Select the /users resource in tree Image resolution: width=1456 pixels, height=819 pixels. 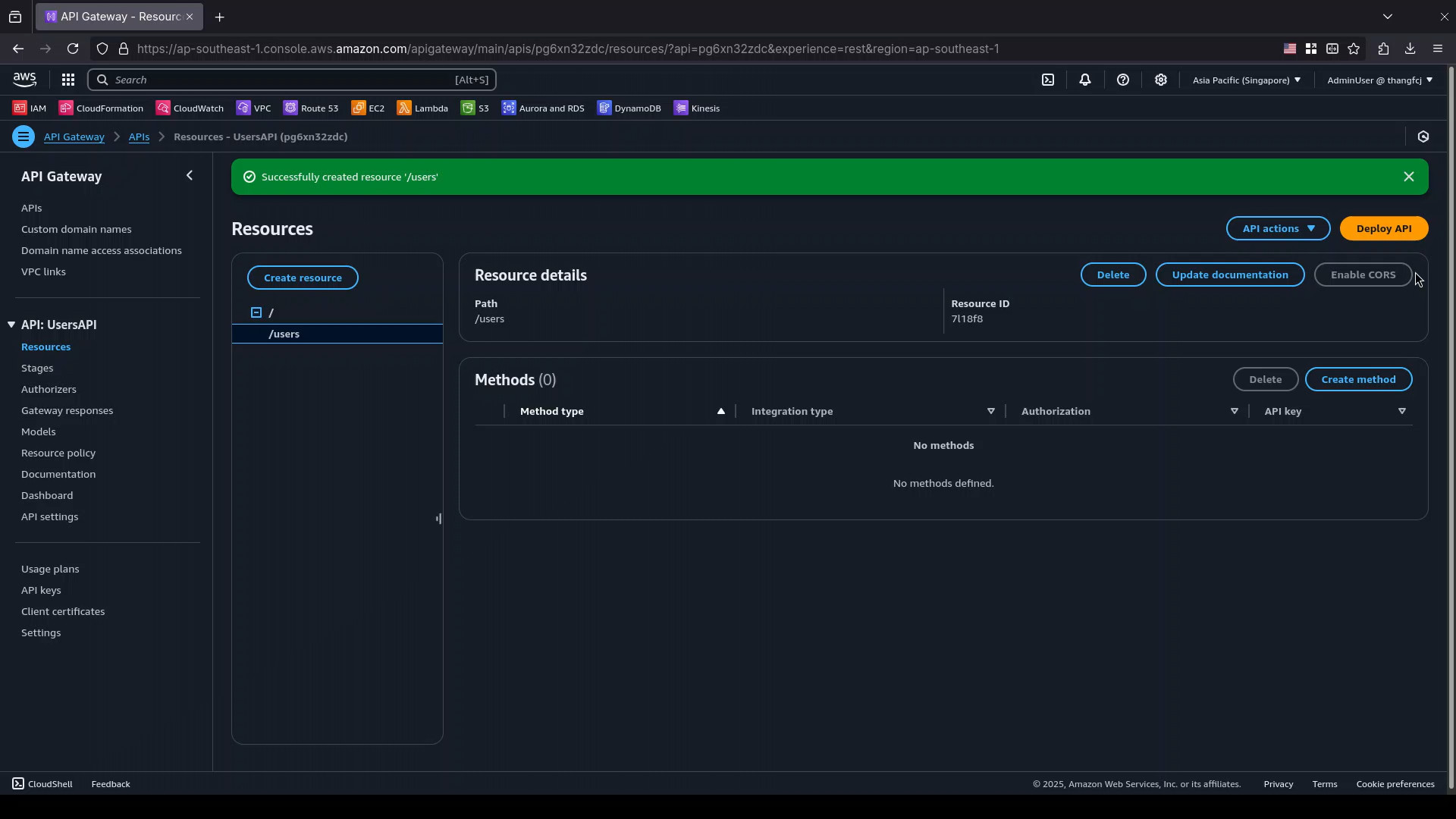click(337, 334)
